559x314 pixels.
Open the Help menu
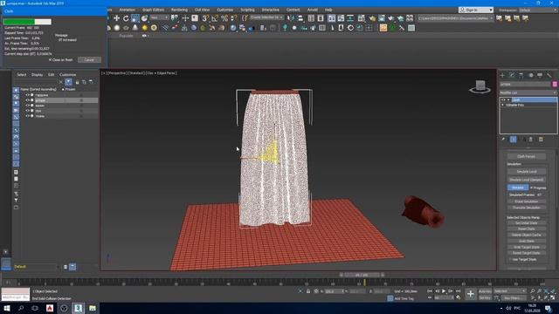[328, 10]
